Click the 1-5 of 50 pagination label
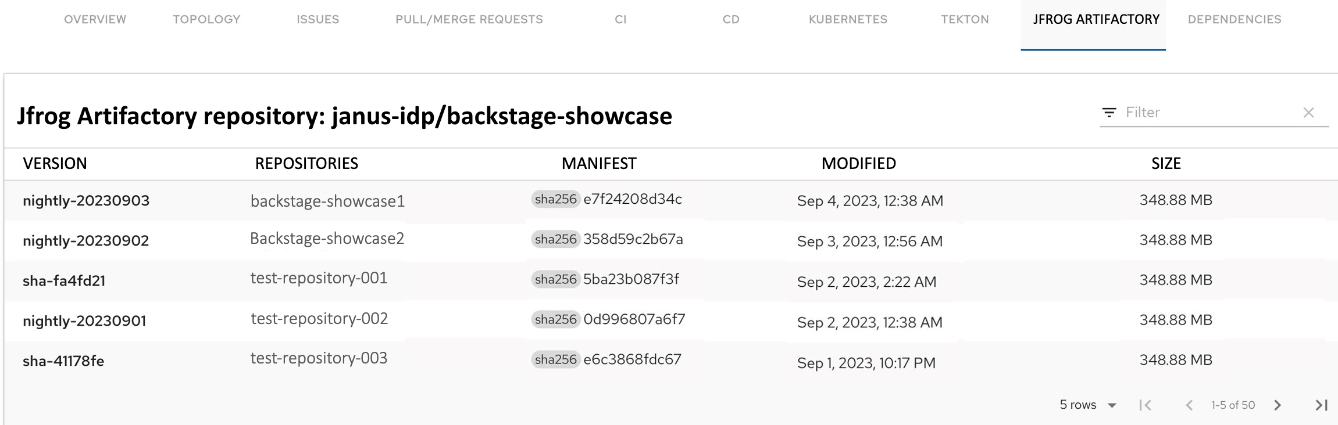The image size is (1338, 425). pyautogui.click(x=1233, y=405)
